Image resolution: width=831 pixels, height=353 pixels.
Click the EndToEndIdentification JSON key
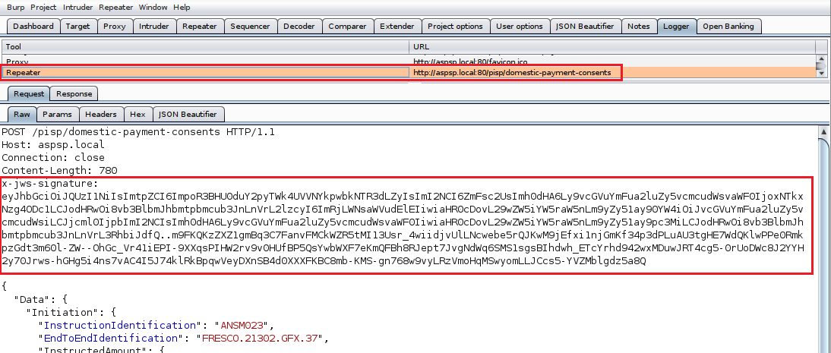tap(110, 338)
